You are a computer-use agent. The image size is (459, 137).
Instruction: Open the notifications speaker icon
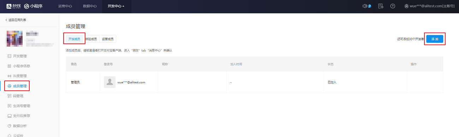point(365,6)
